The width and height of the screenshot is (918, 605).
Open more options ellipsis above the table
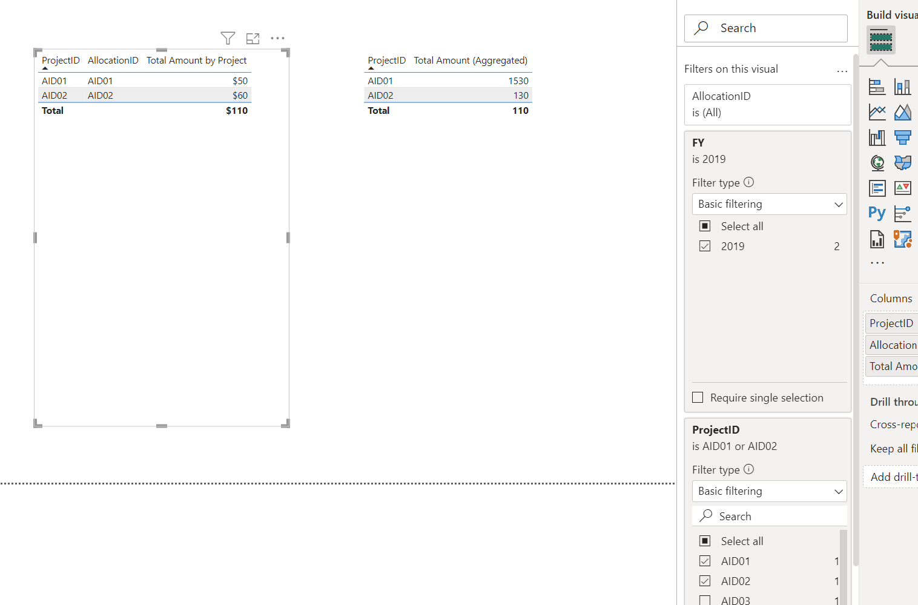[x=277, y=38]
